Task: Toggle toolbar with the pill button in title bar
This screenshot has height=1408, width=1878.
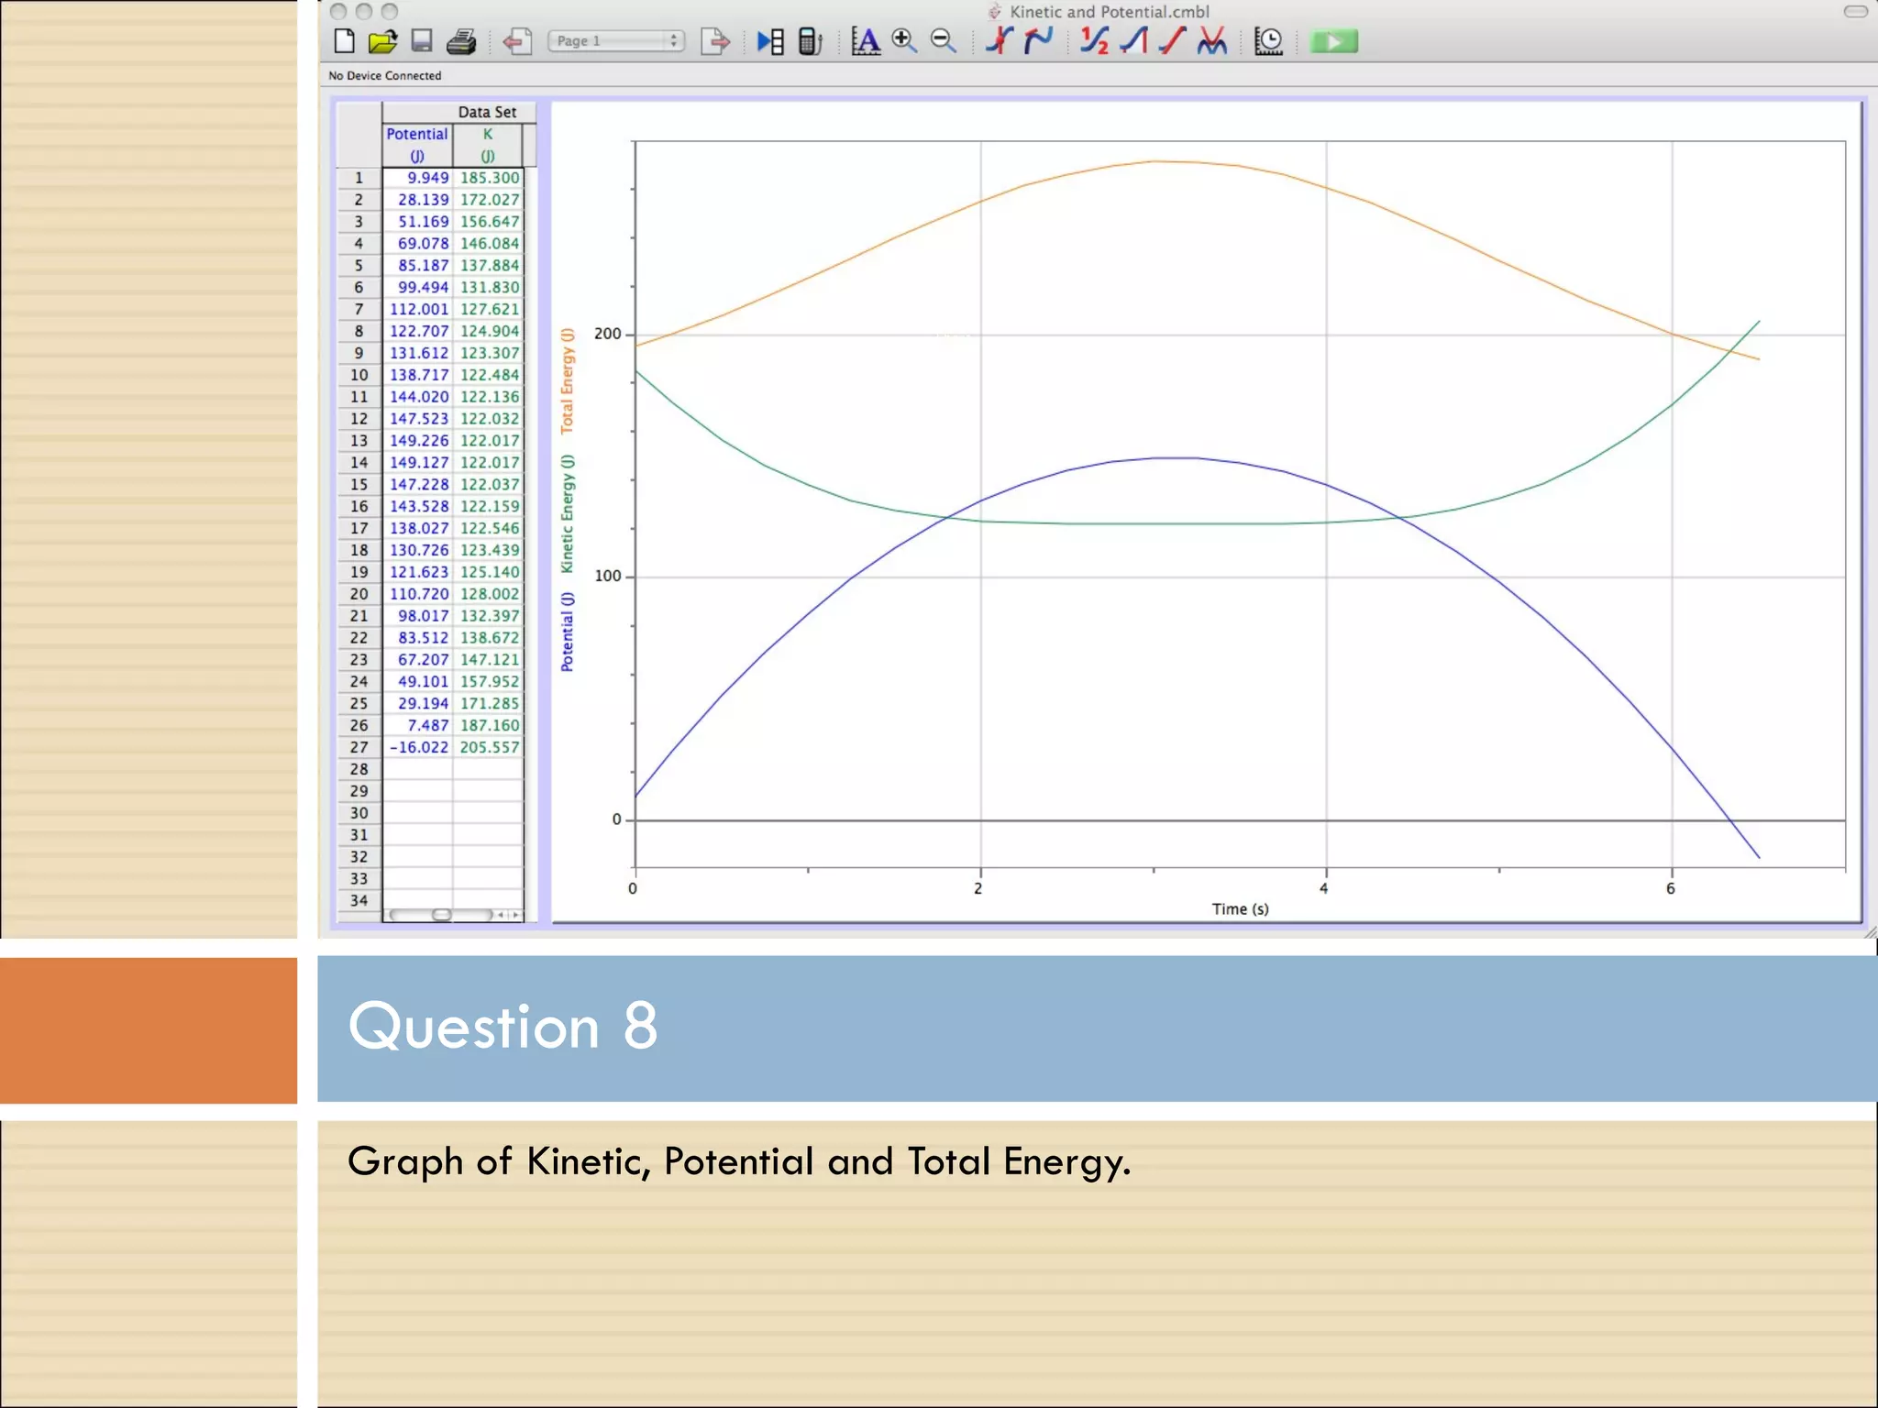Action: [x=1855, y=12]
